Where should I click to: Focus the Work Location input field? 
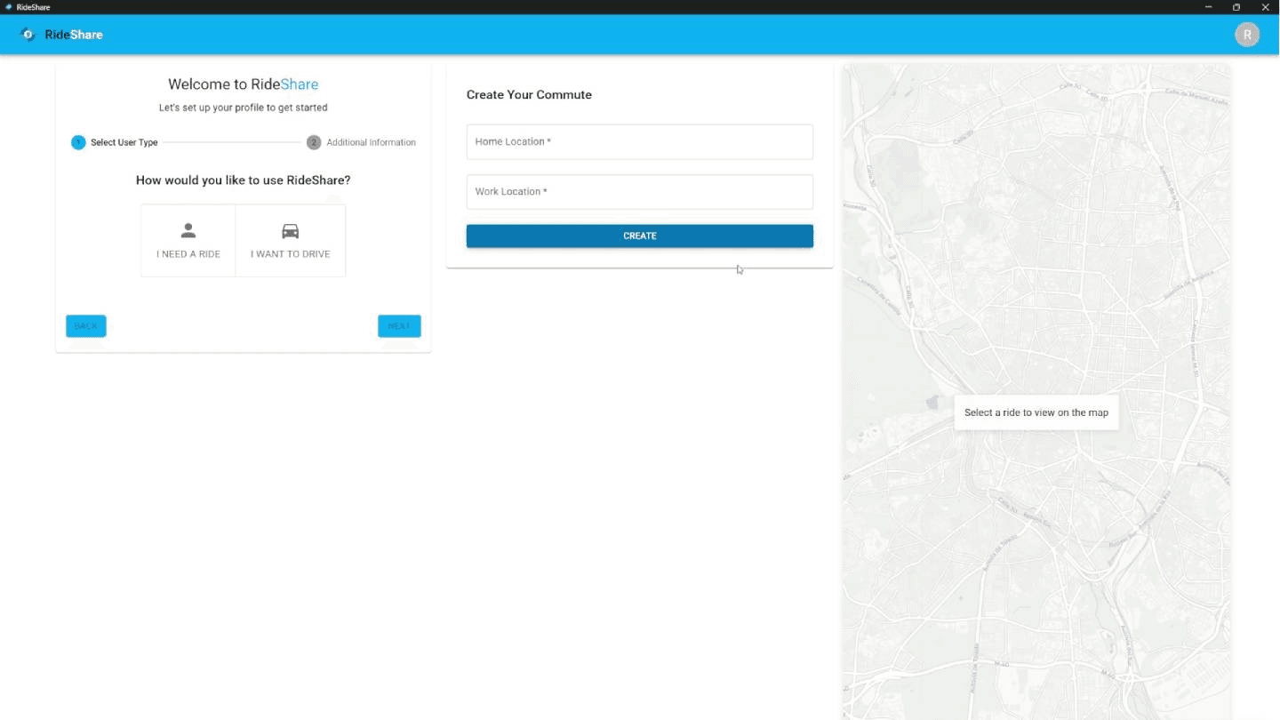pos(639,192)
